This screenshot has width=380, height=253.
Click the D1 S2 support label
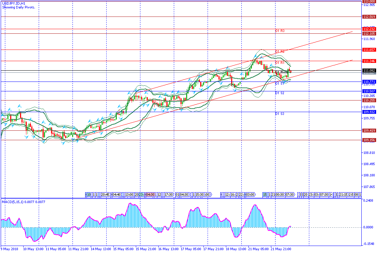tap(280, 93)
